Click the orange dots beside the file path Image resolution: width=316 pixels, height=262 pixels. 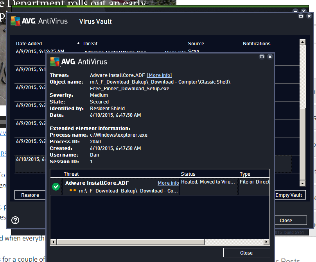point(73,191)
